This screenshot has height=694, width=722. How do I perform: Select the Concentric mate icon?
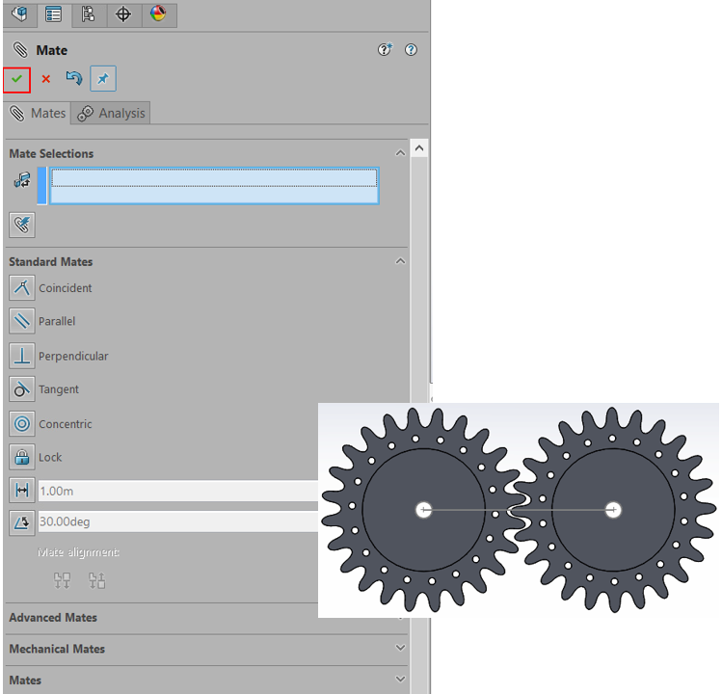(21, 424)
